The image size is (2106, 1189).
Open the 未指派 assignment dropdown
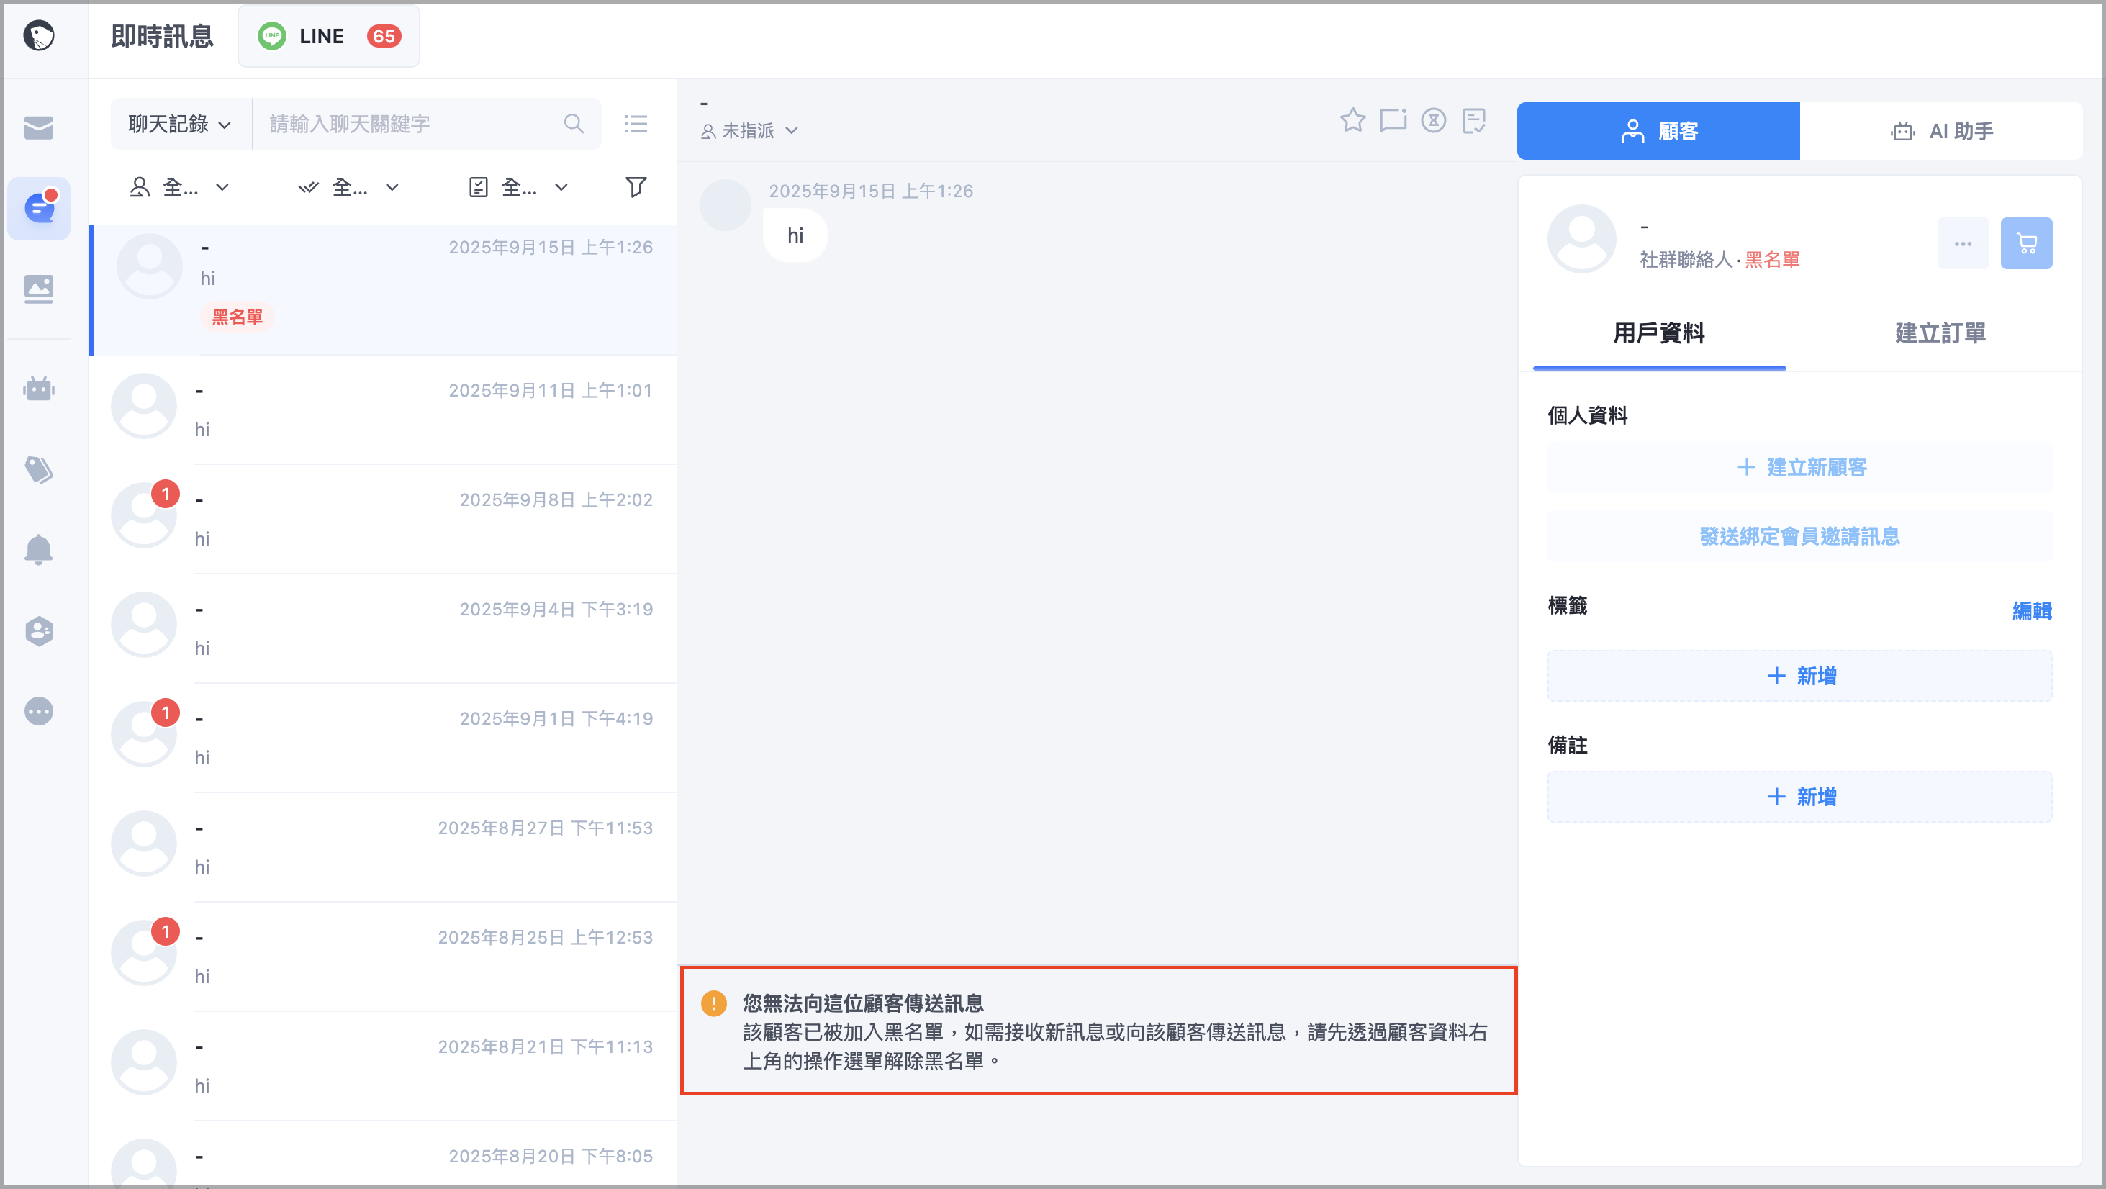[x=749, y=131]
